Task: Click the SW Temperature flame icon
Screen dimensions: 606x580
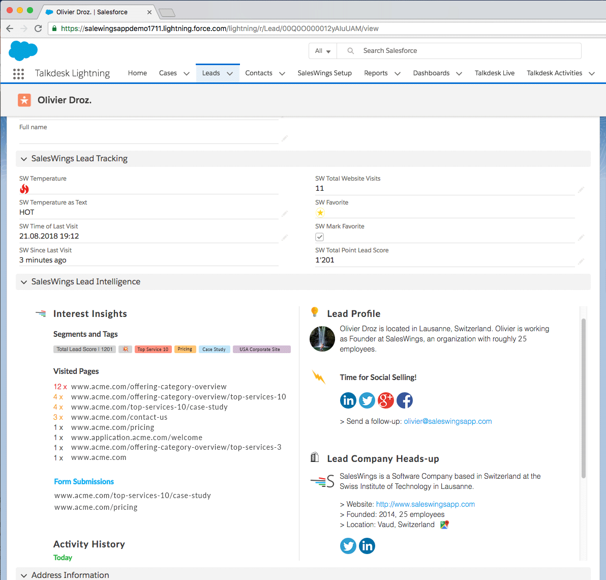Action: click(24, 189)
